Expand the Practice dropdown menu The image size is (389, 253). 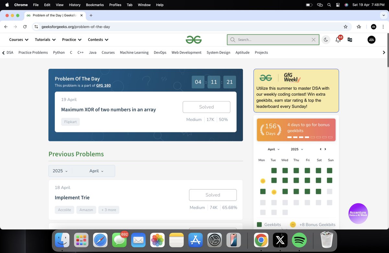coord(72,40)
